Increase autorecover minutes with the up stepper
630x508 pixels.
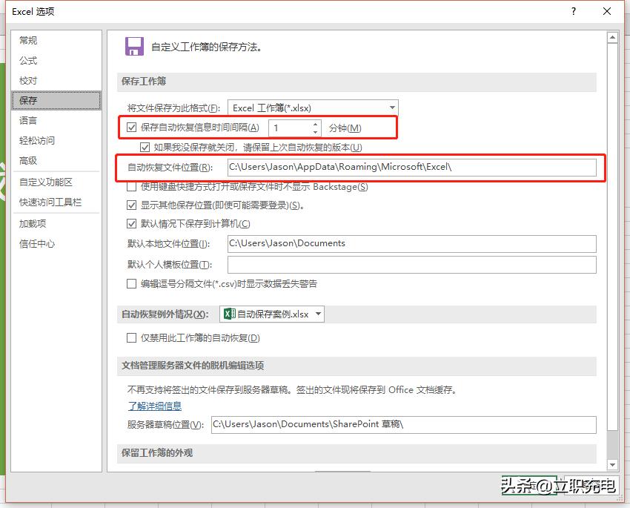coord(314,124)
